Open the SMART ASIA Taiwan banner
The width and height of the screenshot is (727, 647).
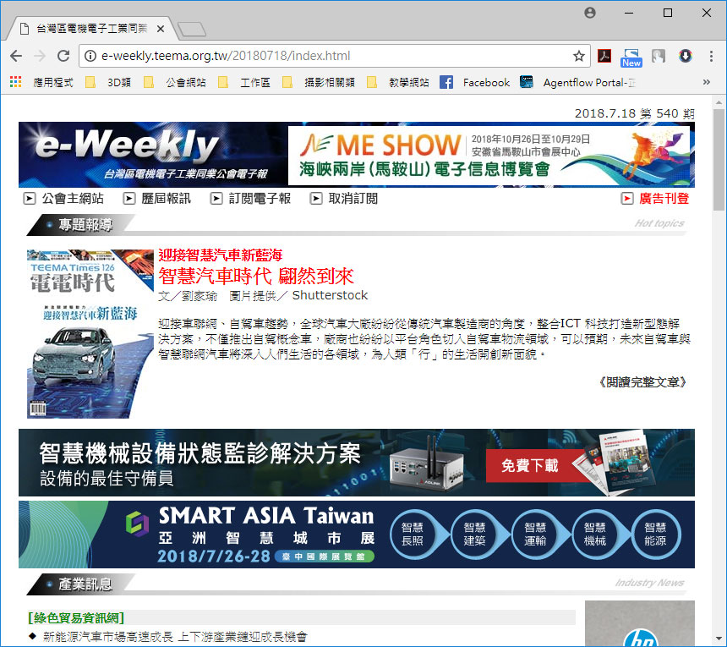(x=357, y=535)
